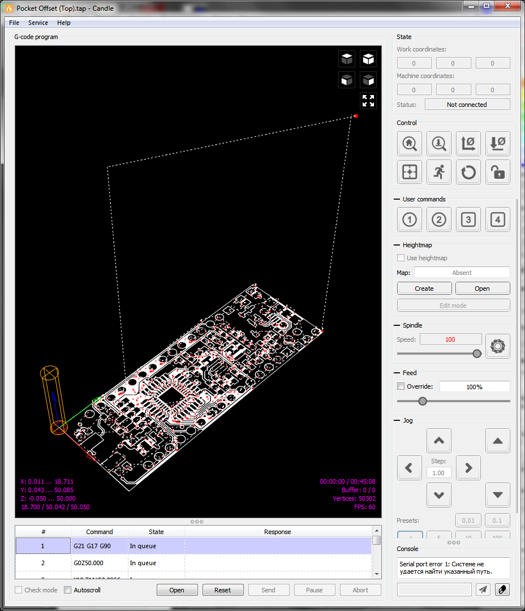Run user command 2
525x611 pixels.
439,220
